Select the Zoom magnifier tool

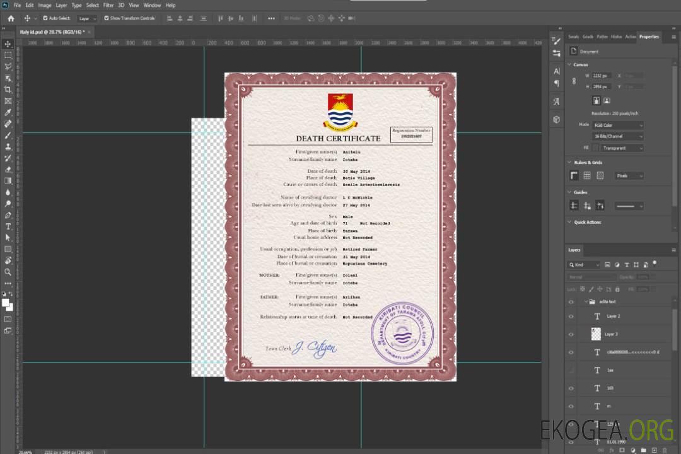tap(8, 272)
